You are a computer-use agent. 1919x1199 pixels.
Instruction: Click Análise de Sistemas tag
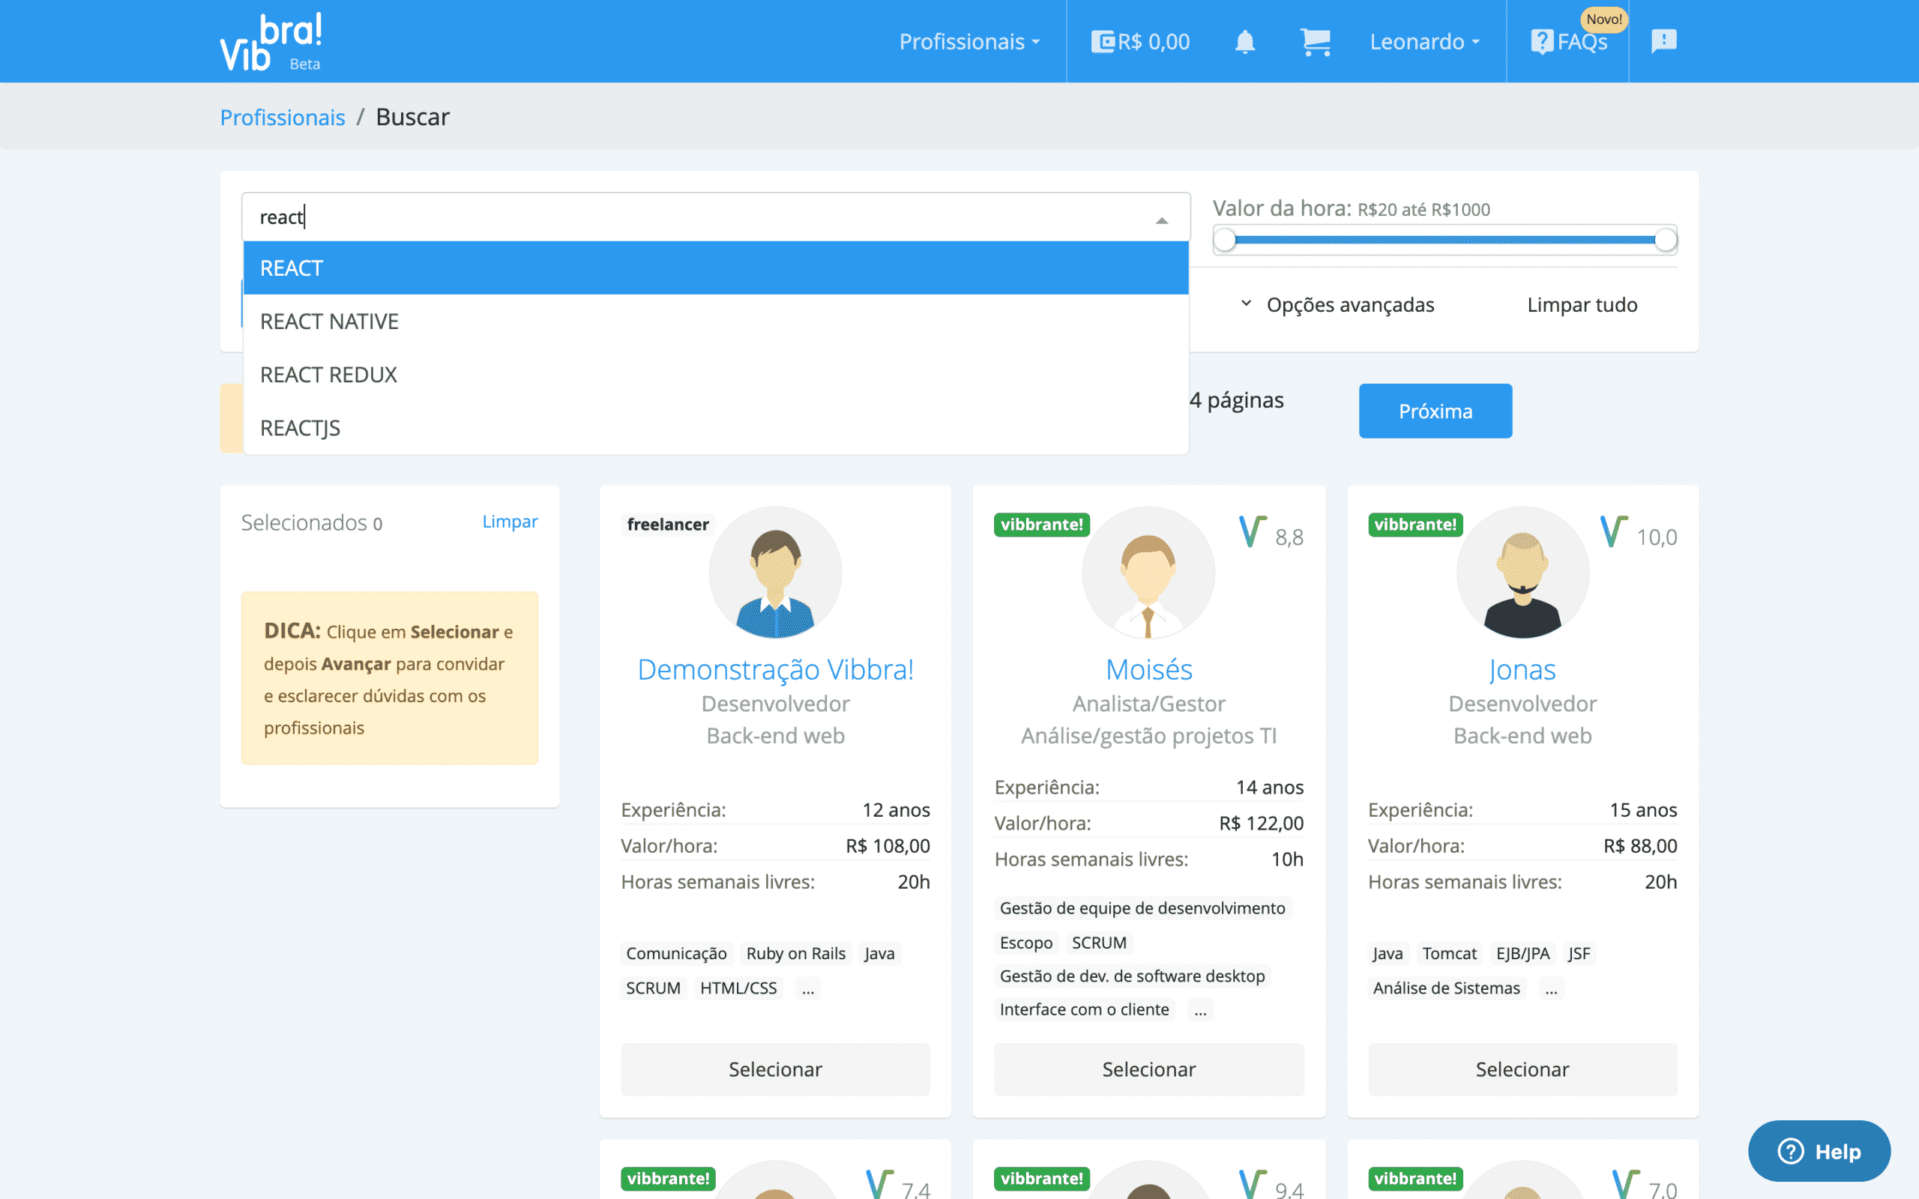tap(1447, 988)
